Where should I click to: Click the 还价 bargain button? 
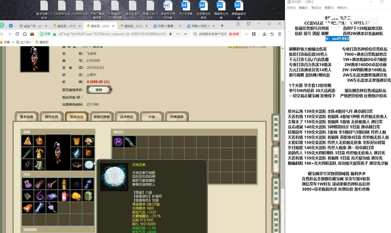click(99, 90)
